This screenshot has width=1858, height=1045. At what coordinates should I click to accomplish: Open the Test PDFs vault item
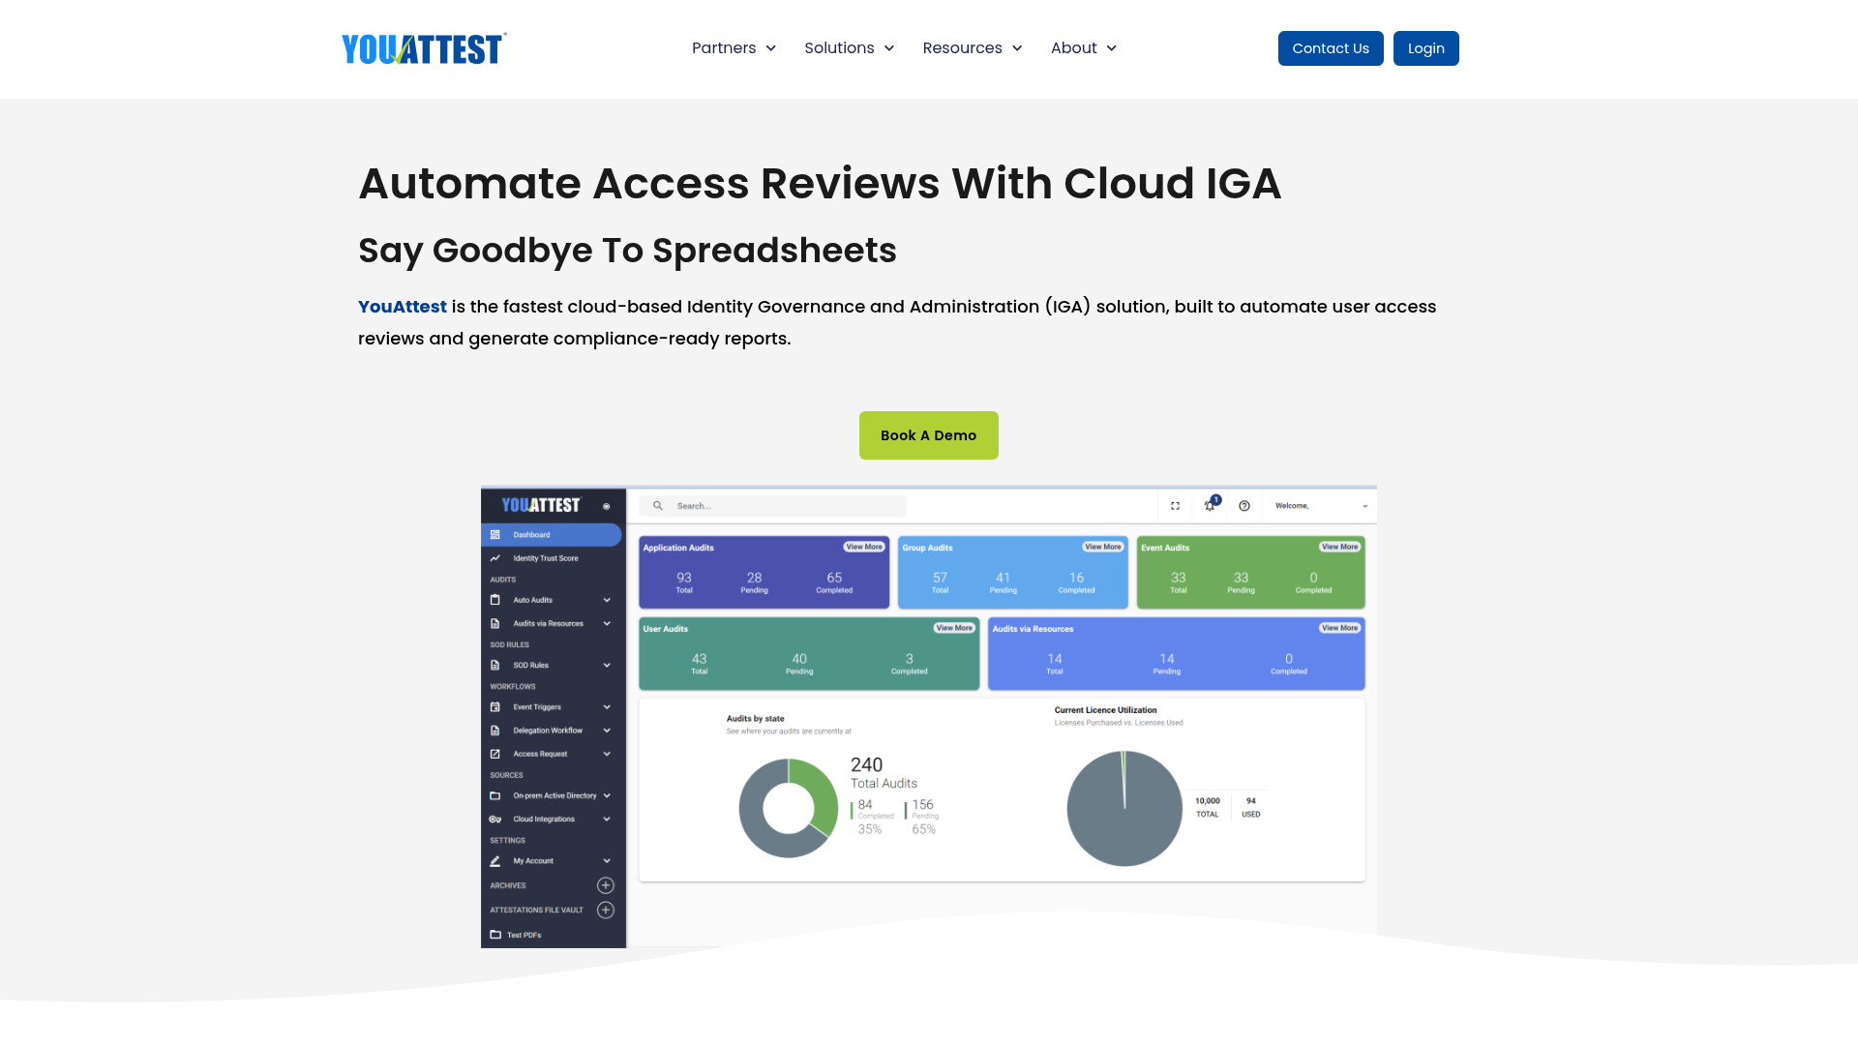point(524,935)
